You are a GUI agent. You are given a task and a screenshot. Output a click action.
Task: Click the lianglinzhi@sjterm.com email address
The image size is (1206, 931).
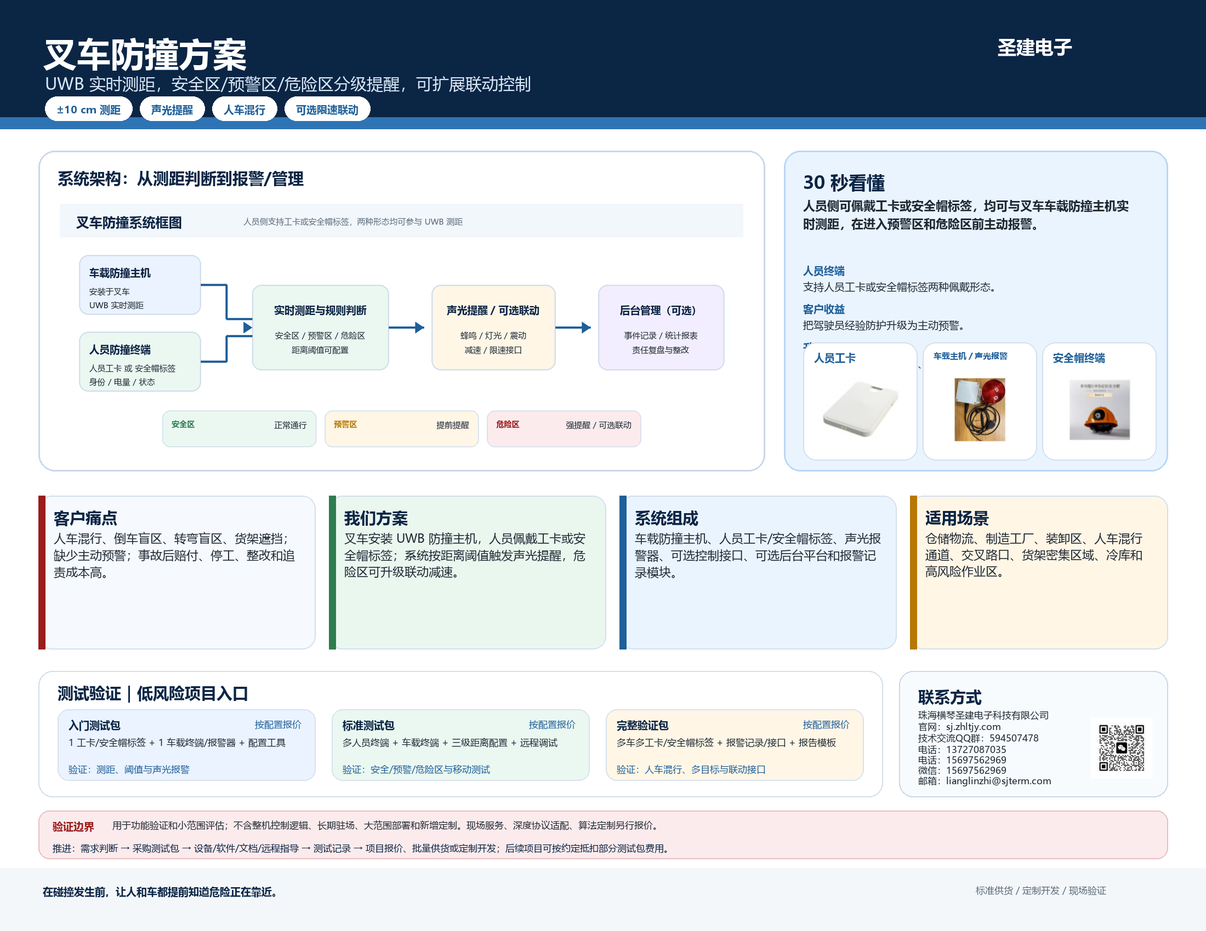click(x=998, y=781)
